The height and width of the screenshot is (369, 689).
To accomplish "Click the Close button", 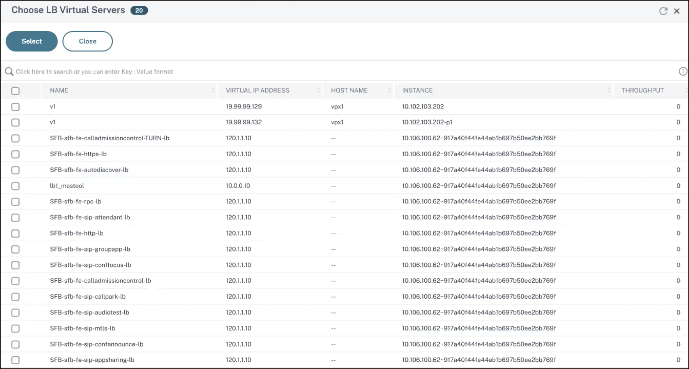I will [x=88, y=41].
